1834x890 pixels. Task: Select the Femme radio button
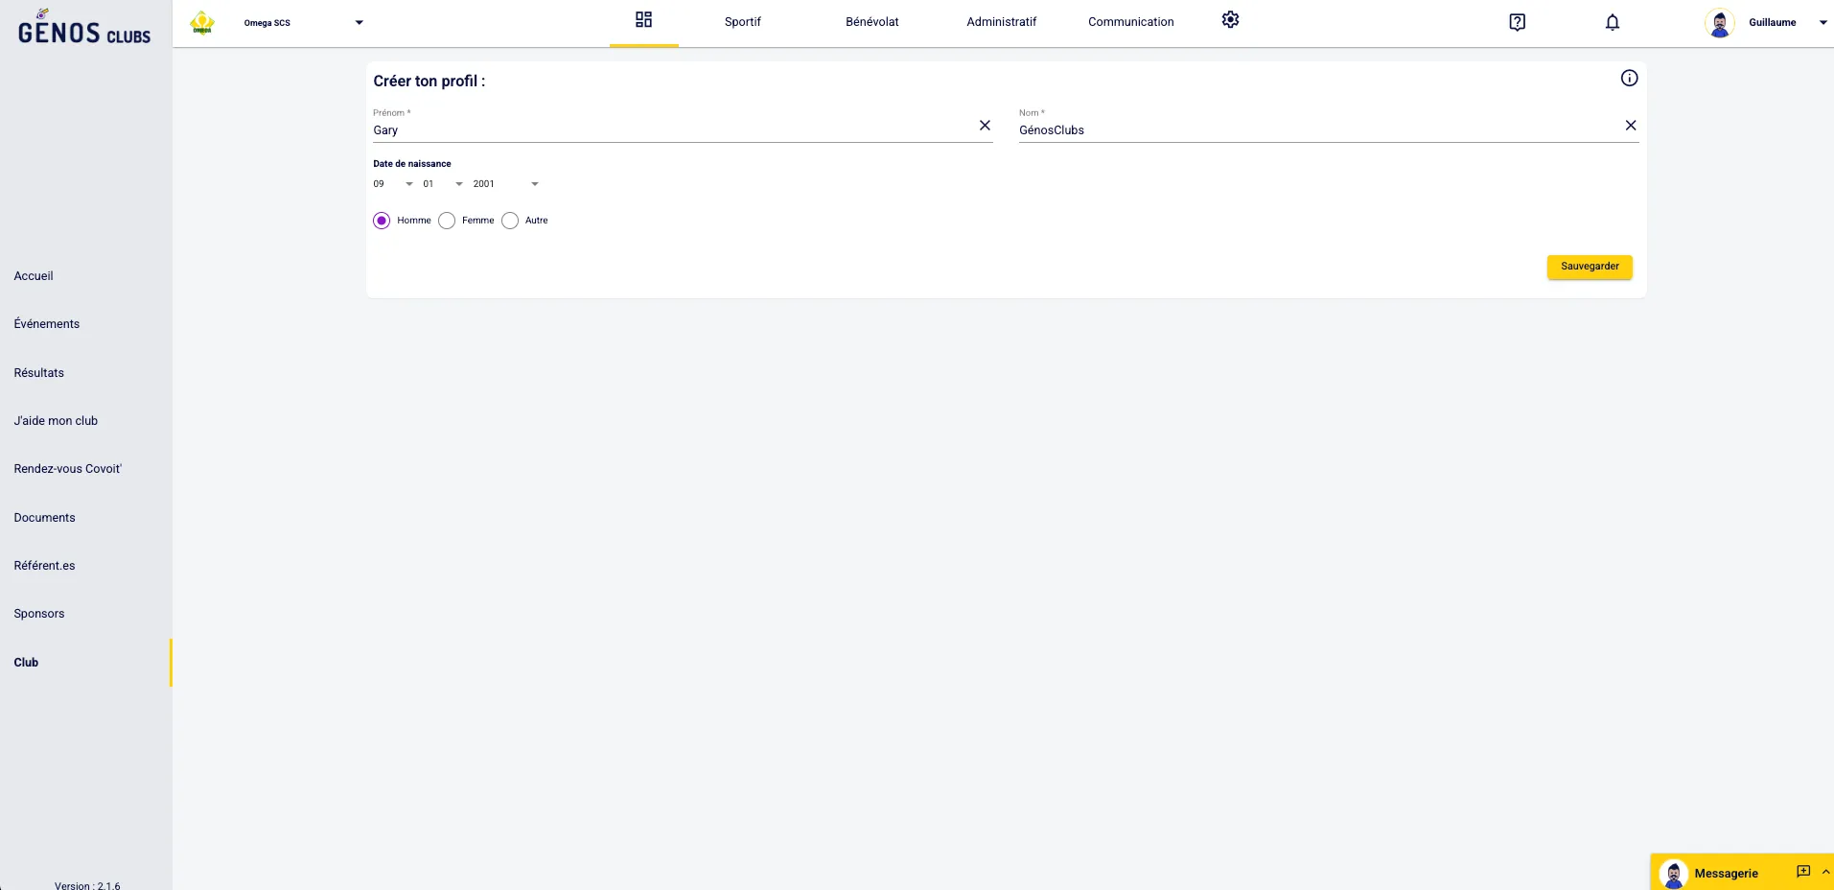[x=447, y=221]
